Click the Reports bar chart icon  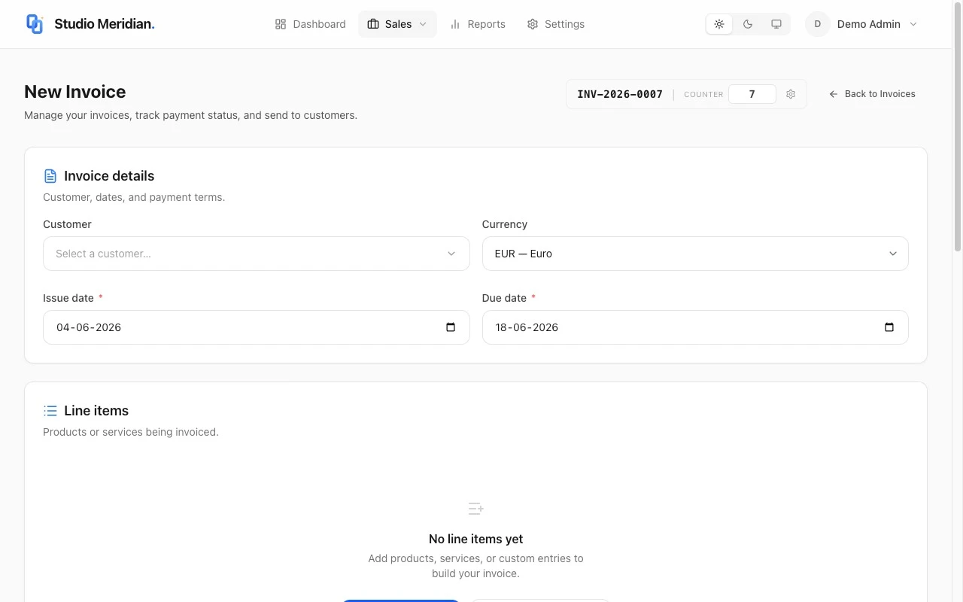pyautogui.click(x=455, y=24)
